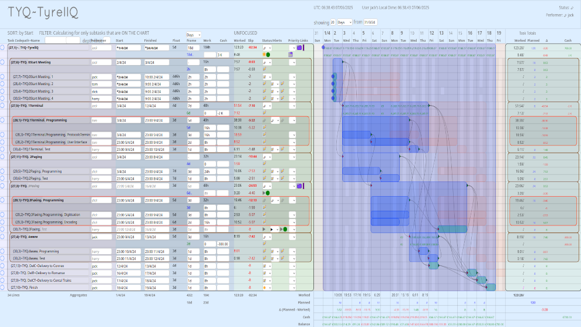The image size is (581, 327).
Task: Select the radio circle for TYQ~TyrellQ row
Action: pos(3,47)
